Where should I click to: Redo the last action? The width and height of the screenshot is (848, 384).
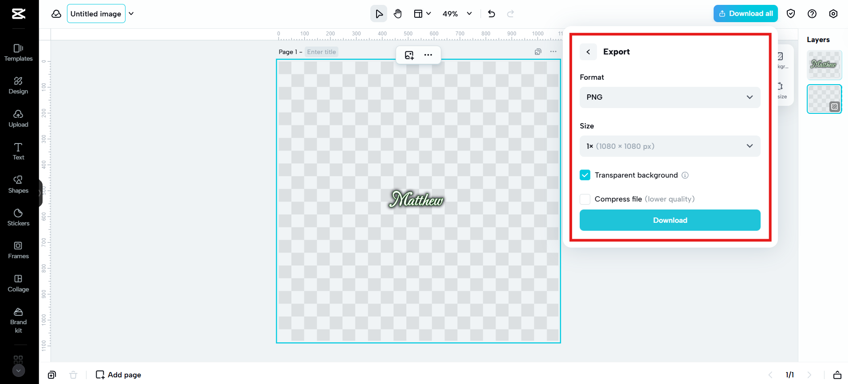pos(510,14)
